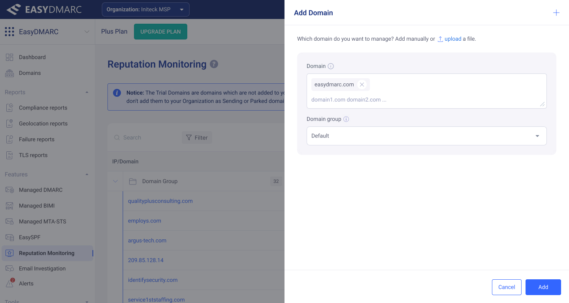Open the Organization: Initeck MSP dropdown
The image size is (569, 303).
[146, 9]
